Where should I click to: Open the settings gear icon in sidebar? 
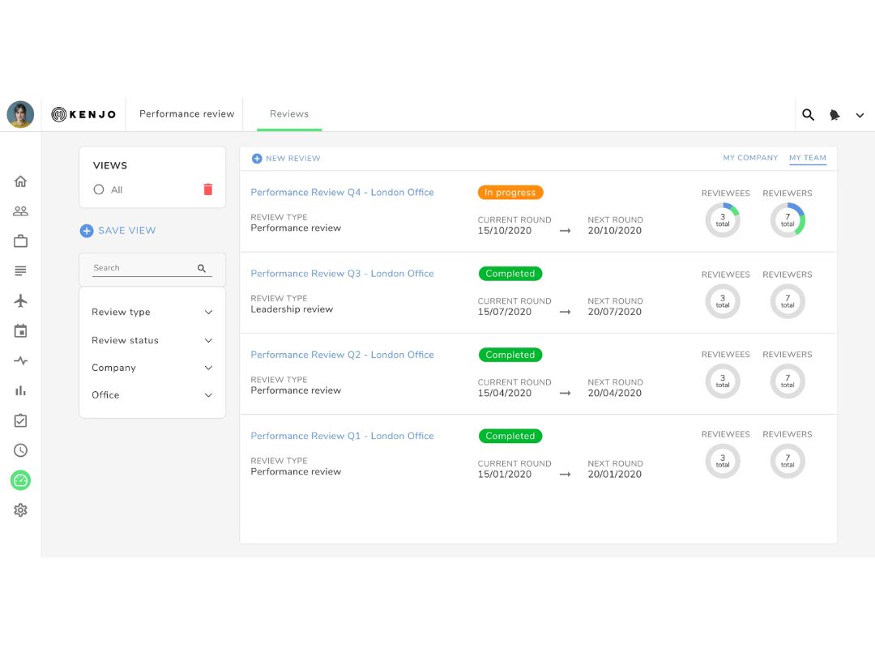tap(20, 510)
